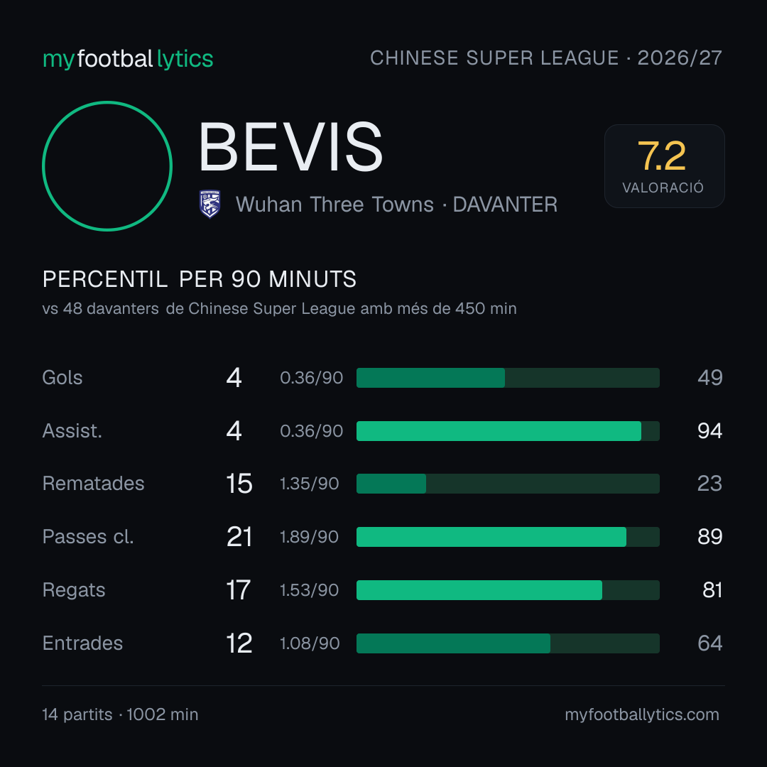Click the BEVIS player name heading
Screen dimensions: 767x767
(x=290, y=147)
